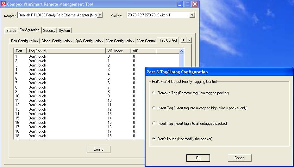Select Remove Tag radio option
The height and width of the screenshot is (167, 294).
pos(154,93)
